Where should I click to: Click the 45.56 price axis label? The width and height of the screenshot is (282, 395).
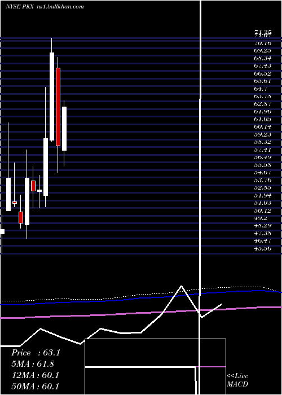(263, 249)
